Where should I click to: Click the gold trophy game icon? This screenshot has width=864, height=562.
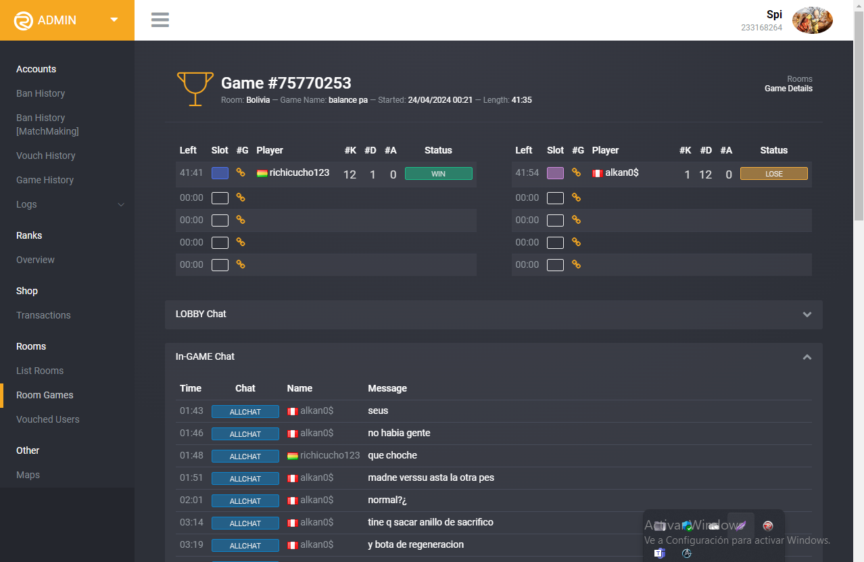[195, 89]
